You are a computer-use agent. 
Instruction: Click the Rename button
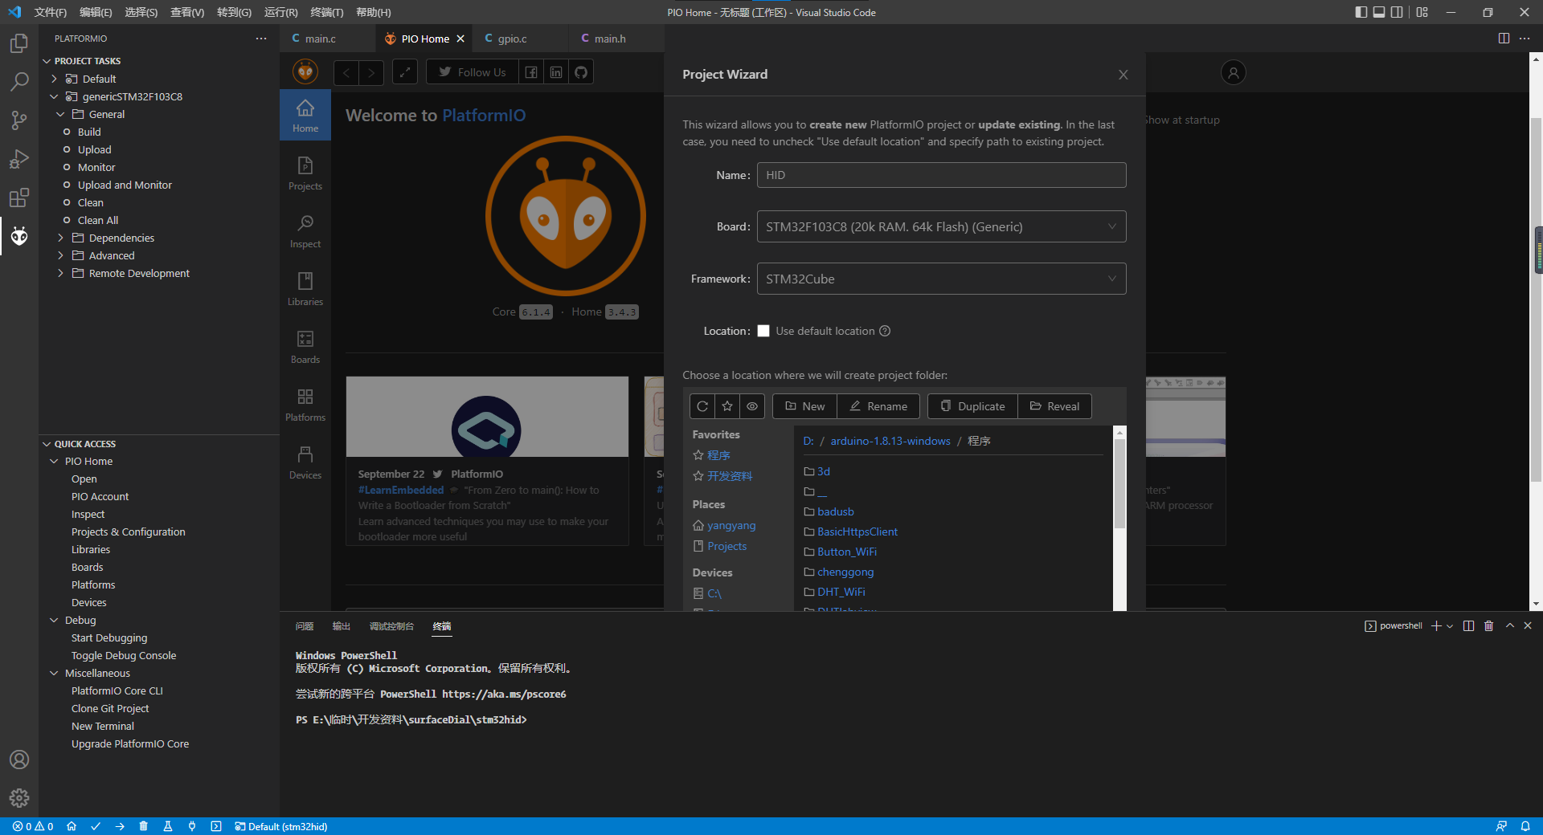tap(878, 406)
